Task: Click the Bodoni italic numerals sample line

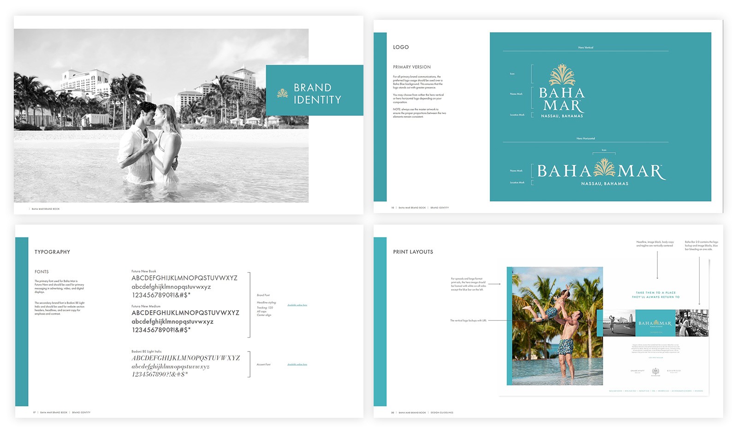Action: click(160, 375)
